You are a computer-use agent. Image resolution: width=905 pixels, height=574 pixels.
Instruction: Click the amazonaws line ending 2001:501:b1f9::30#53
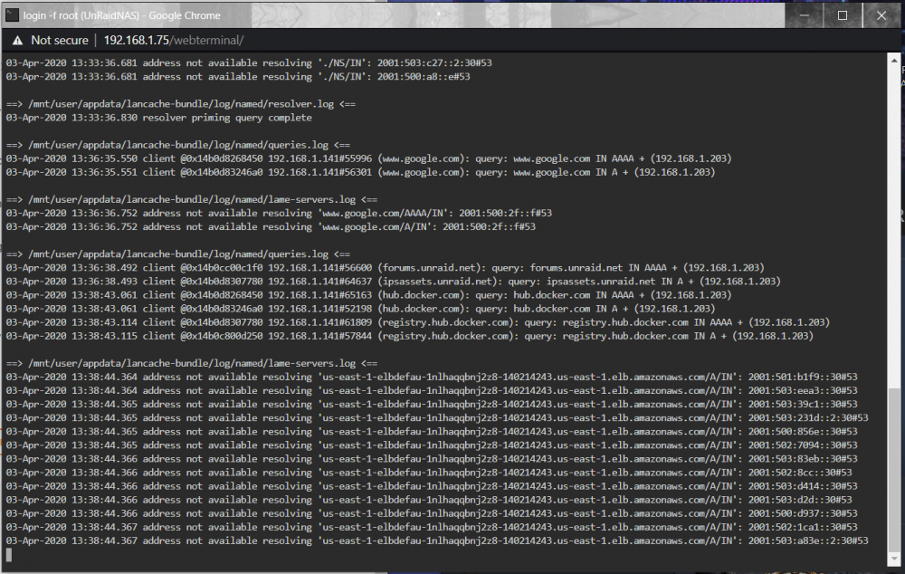[x=432, y=378]
